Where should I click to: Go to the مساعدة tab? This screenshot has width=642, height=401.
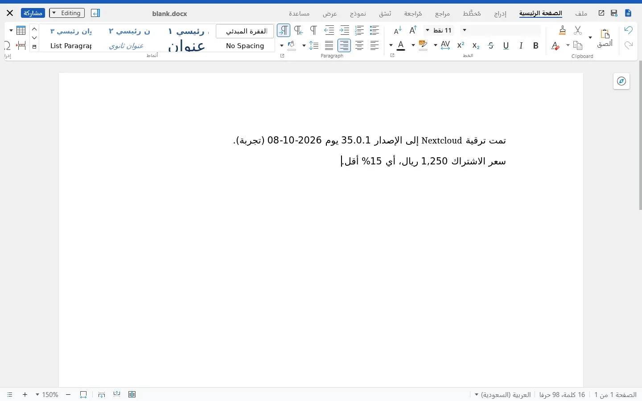coord(299,14)
